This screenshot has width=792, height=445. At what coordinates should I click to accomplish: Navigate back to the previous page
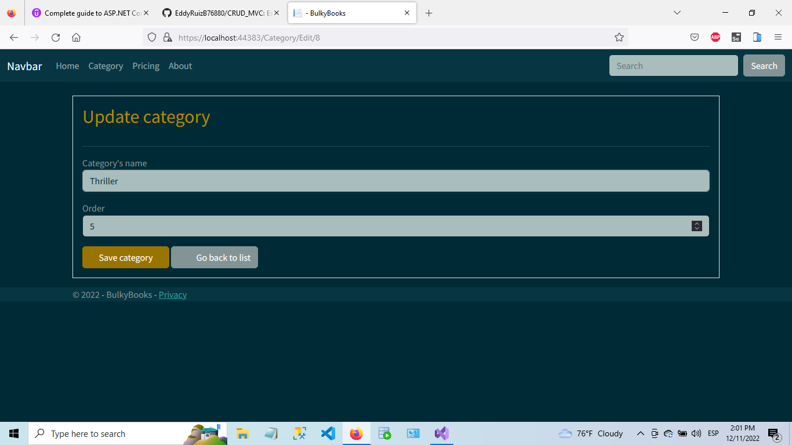13,37
